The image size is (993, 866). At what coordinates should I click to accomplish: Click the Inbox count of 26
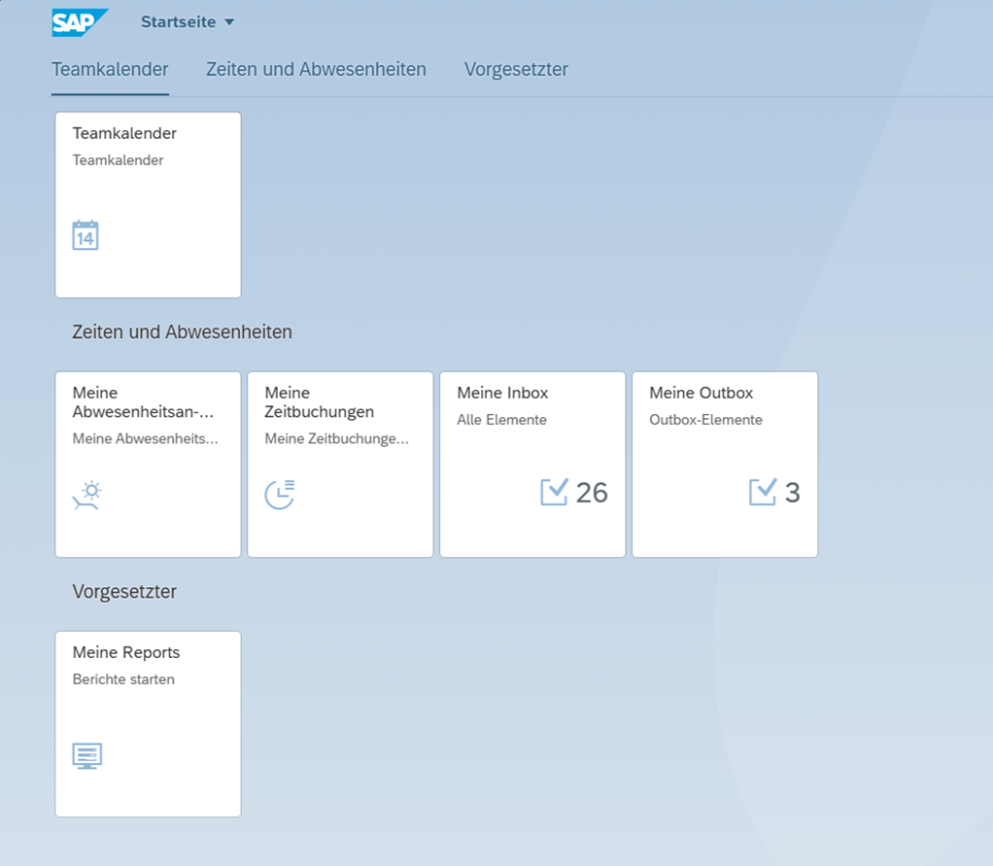tap(592, 493)
